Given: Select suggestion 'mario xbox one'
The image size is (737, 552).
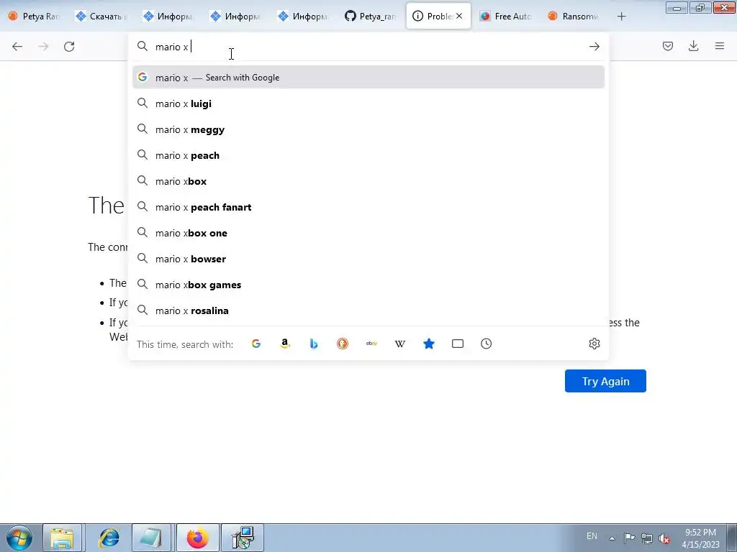Looking at the screenshot, I should [x=368, y=233].
